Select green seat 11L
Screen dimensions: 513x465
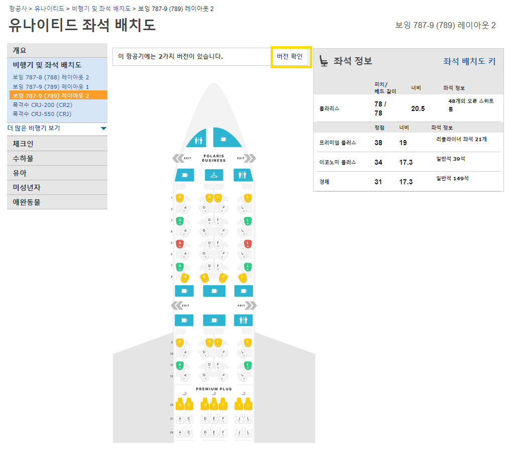pyautogui.click(x=247, y=365)
